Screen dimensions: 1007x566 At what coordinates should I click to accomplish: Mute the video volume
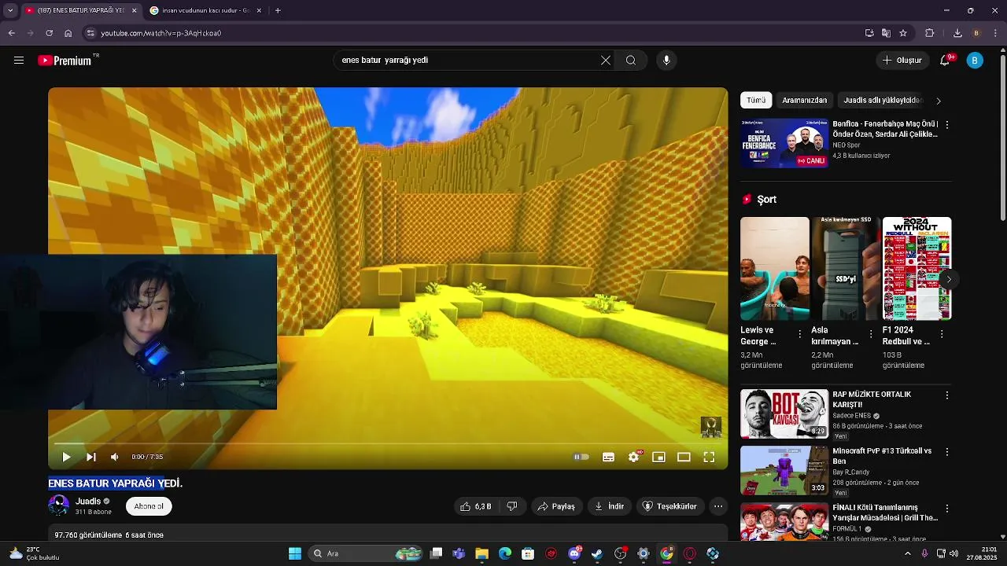[115, 457]
